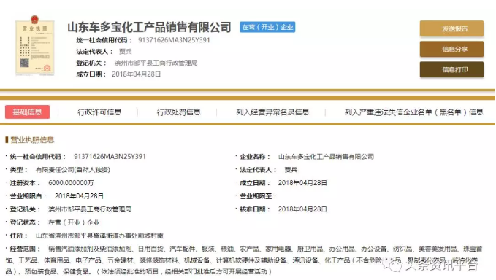
Task: Click the 信息打印 button
Action: pos(451,70)
